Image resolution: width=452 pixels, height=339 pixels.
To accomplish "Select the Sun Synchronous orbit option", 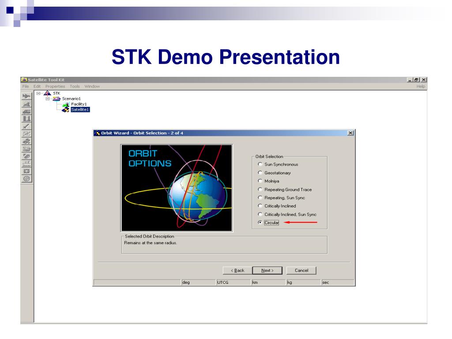I will [260, 164].
